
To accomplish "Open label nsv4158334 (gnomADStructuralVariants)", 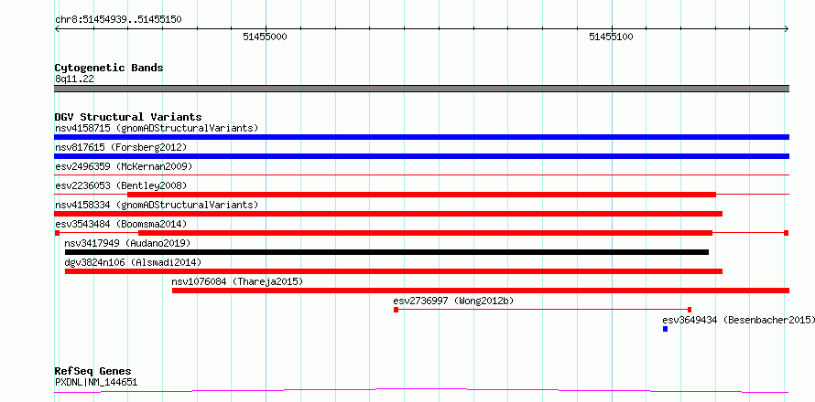I will pos(157,205).
